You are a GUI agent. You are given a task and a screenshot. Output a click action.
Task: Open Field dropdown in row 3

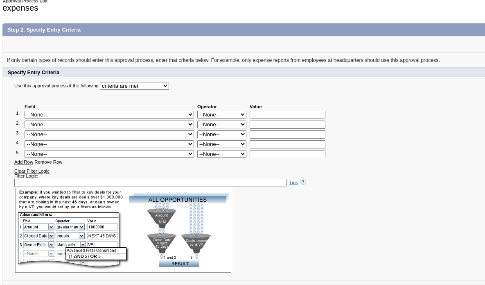pos(109,135)
